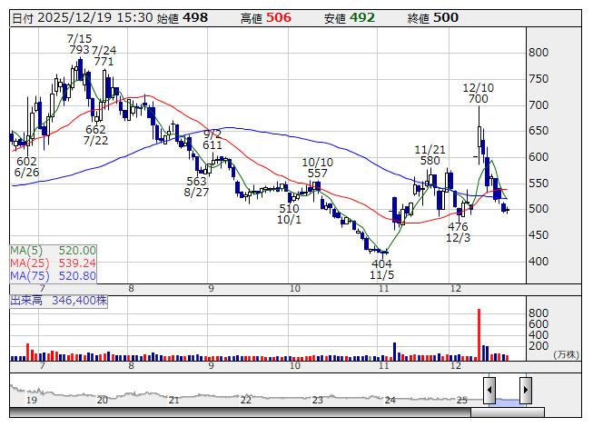
Task: Click the MA(75) 520.80 legend entry
Action: pyautogui.click(x=53, y=276)
